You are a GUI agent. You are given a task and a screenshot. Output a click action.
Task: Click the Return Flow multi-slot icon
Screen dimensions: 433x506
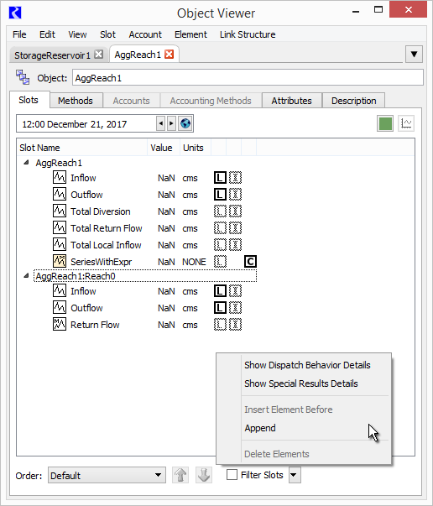point(60,324)
